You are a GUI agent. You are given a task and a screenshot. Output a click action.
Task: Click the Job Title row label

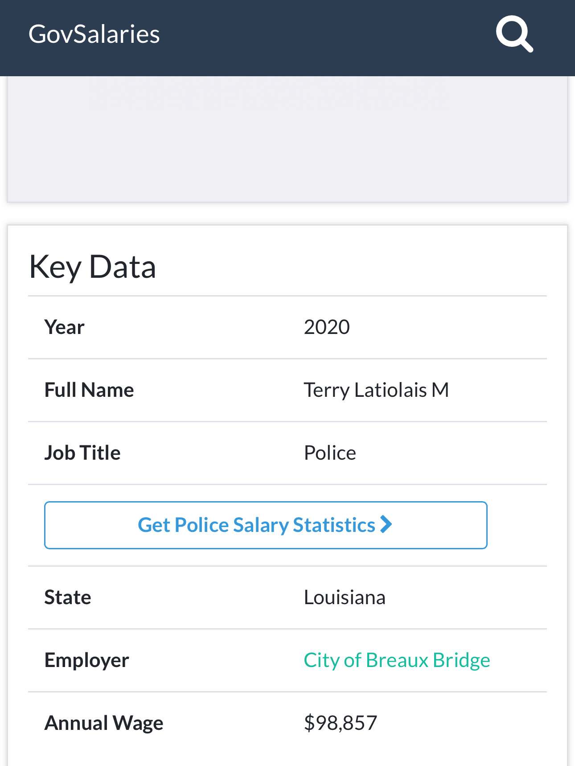[x=82, y=453]
